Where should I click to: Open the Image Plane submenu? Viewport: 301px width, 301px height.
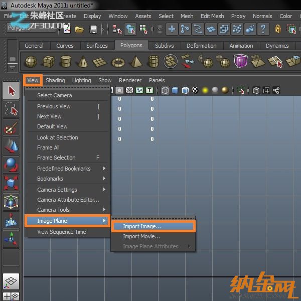[68, 221]
